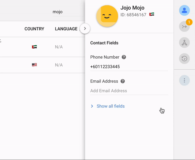Open the merge suggestions icon with badge
195x160 pixels.
click(x=184, y=27)
